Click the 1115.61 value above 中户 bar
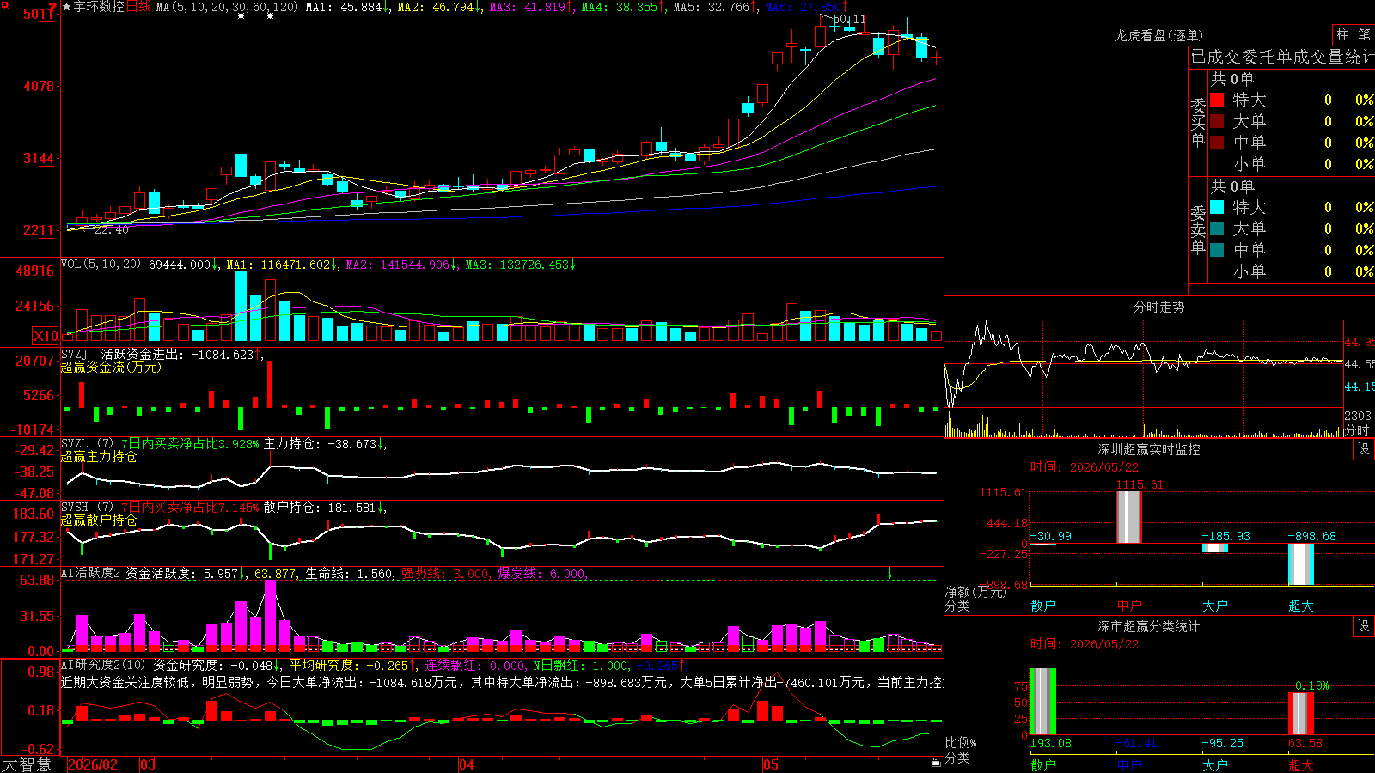 (1140, 484)
